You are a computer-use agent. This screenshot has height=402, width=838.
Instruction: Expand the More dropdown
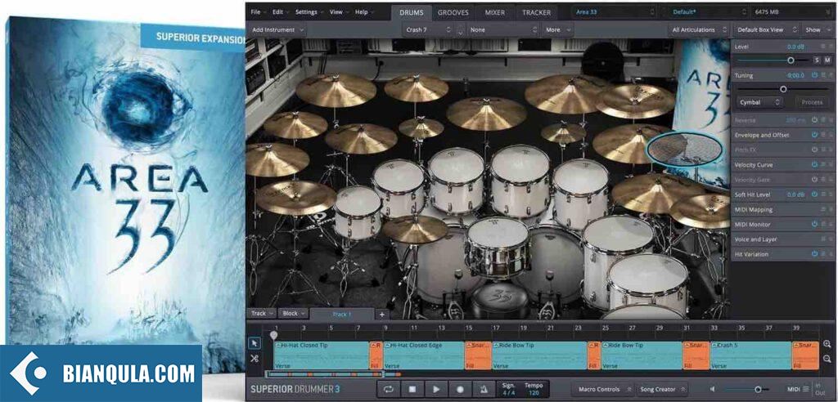point(556,30)
